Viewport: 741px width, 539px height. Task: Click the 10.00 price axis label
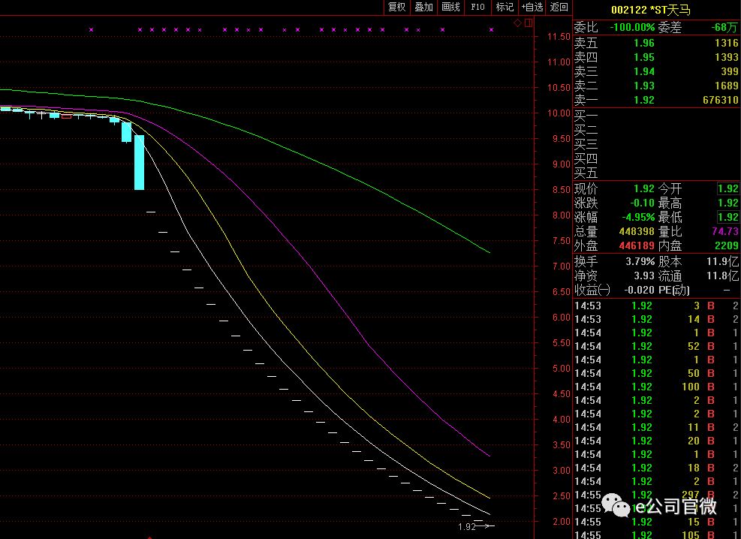[x=559, y=113]
